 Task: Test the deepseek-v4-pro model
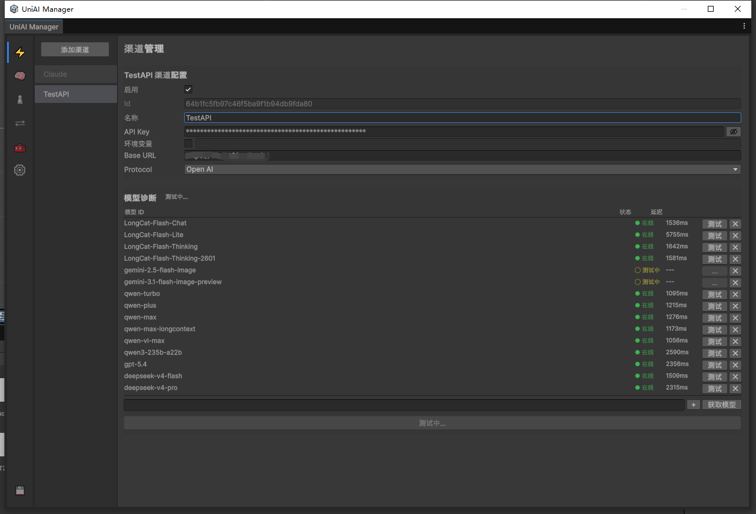click(x=715, y=389)
